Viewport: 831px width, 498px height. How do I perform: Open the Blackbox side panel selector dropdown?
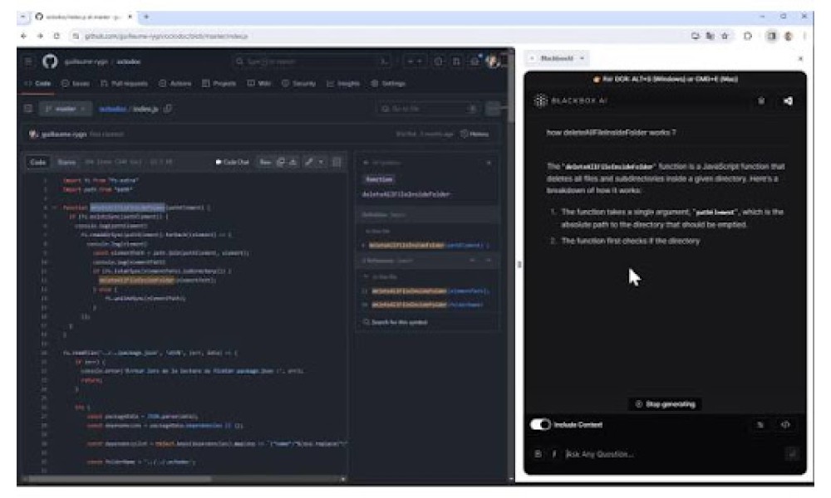coord(558,58)
